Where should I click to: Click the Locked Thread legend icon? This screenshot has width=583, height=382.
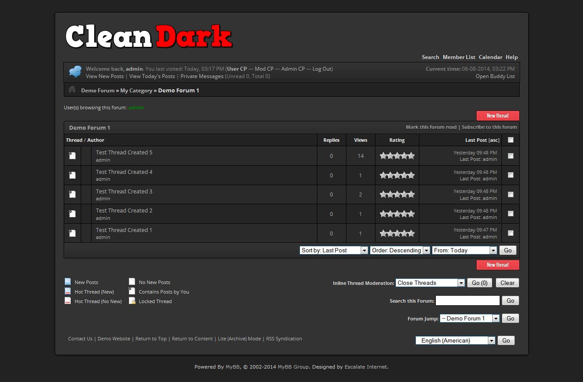point(132,301)
